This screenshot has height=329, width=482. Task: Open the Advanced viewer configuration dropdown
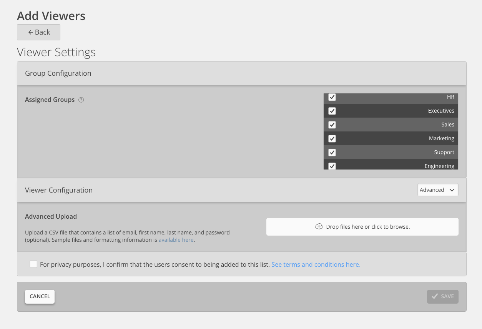[x=438, y=190]
